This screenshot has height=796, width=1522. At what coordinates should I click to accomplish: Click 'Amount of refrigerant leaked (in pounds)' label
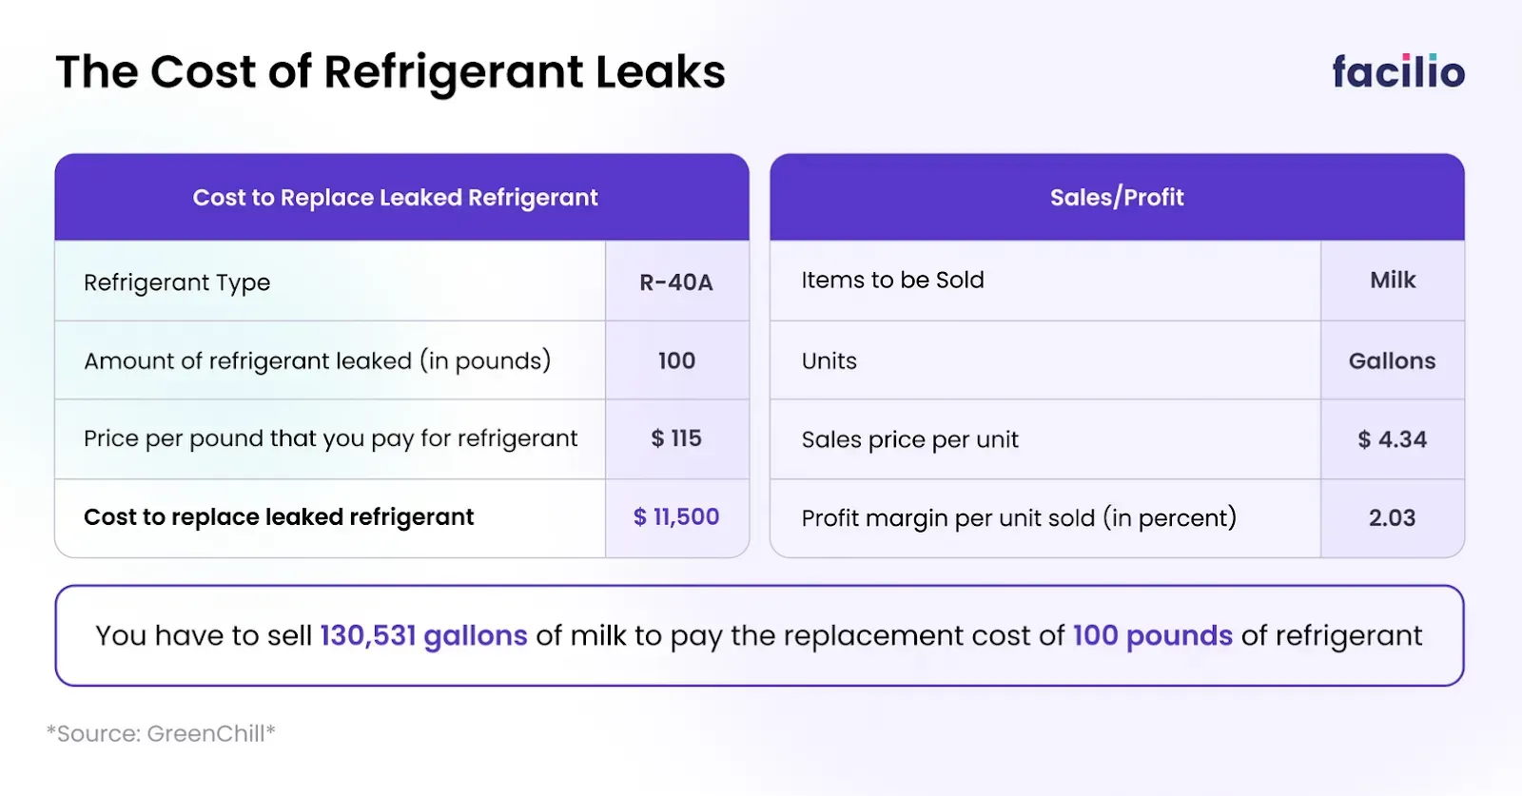click(317, 361)
